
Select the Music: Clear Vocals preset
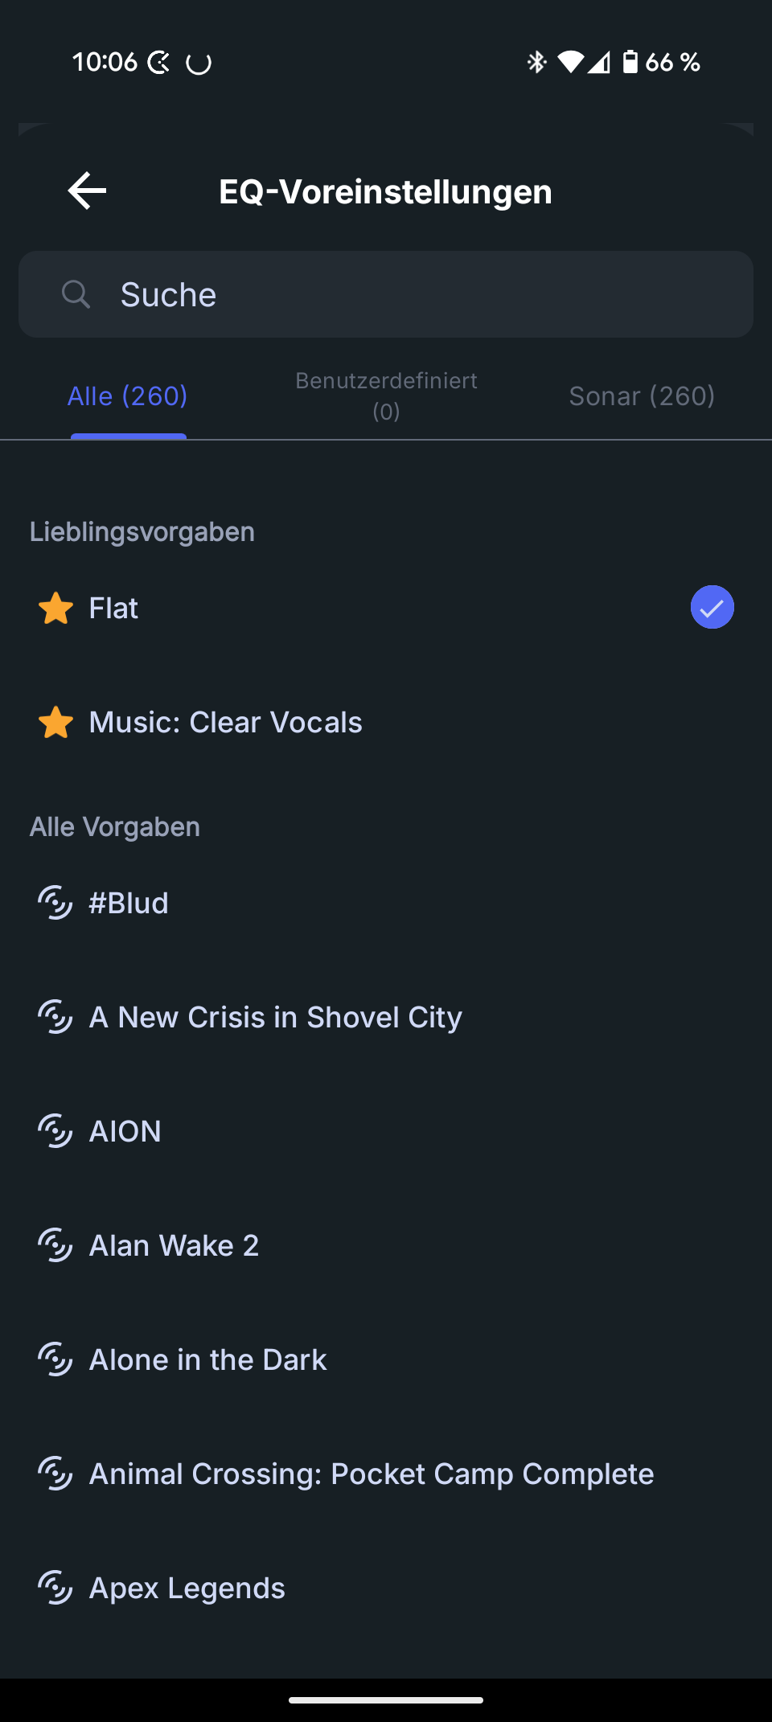pyautogui.click(x=226, y=723)
